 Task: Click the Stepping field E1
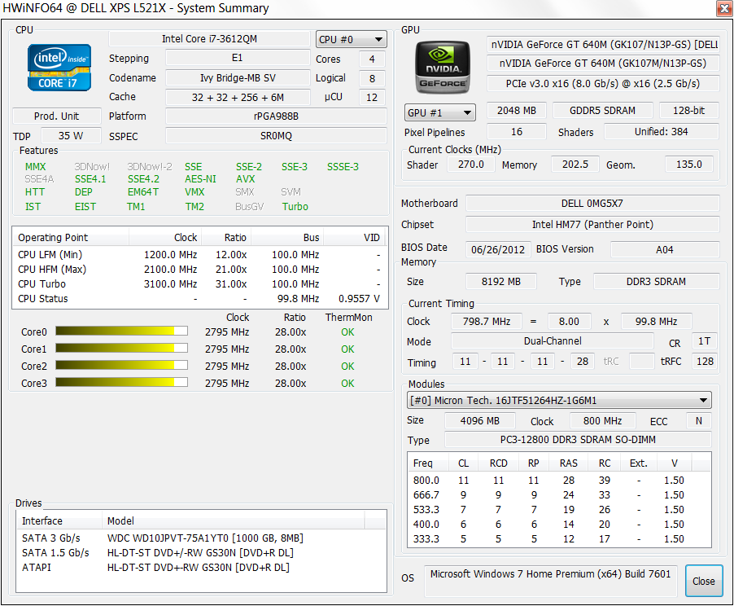coord(238,58)
